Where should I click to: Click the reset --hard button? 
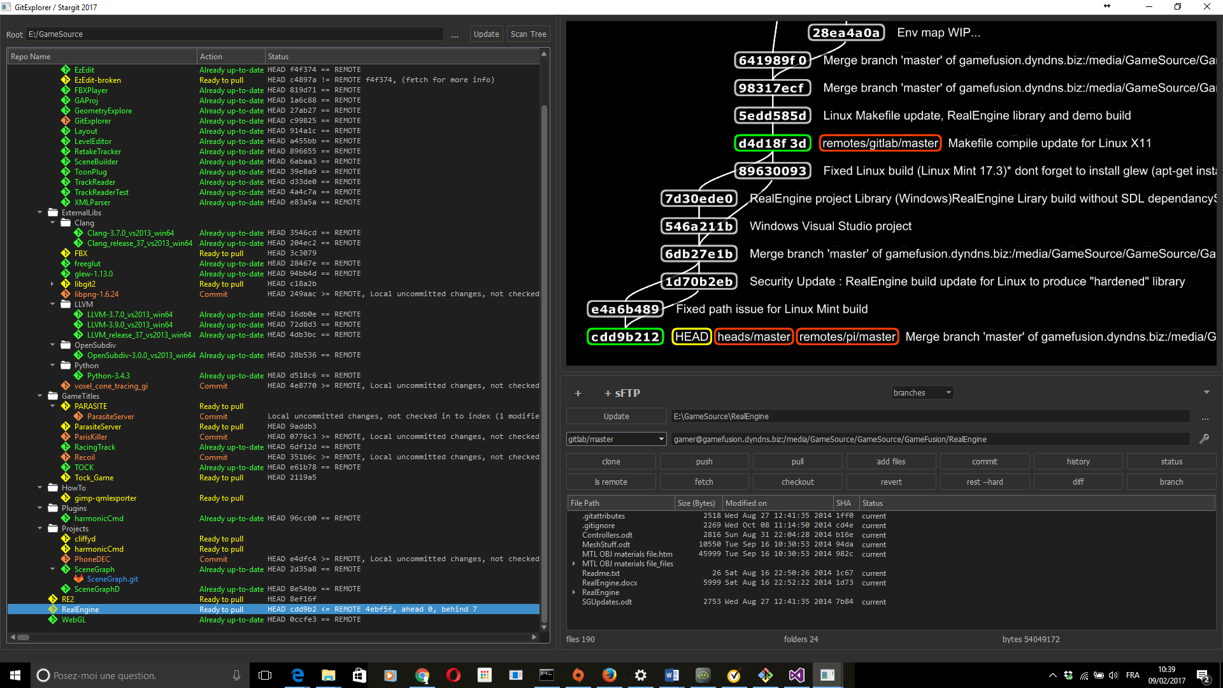coord(985,482)
